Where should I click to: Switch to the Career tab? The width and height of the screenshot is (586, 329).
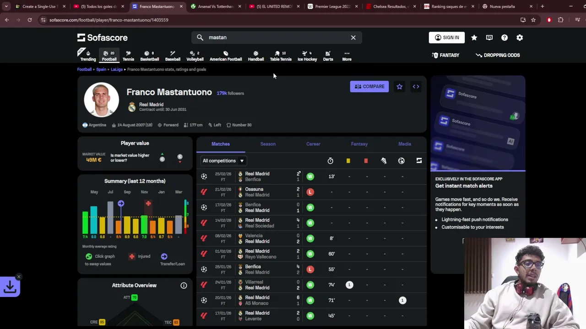(x=313, y=144)
